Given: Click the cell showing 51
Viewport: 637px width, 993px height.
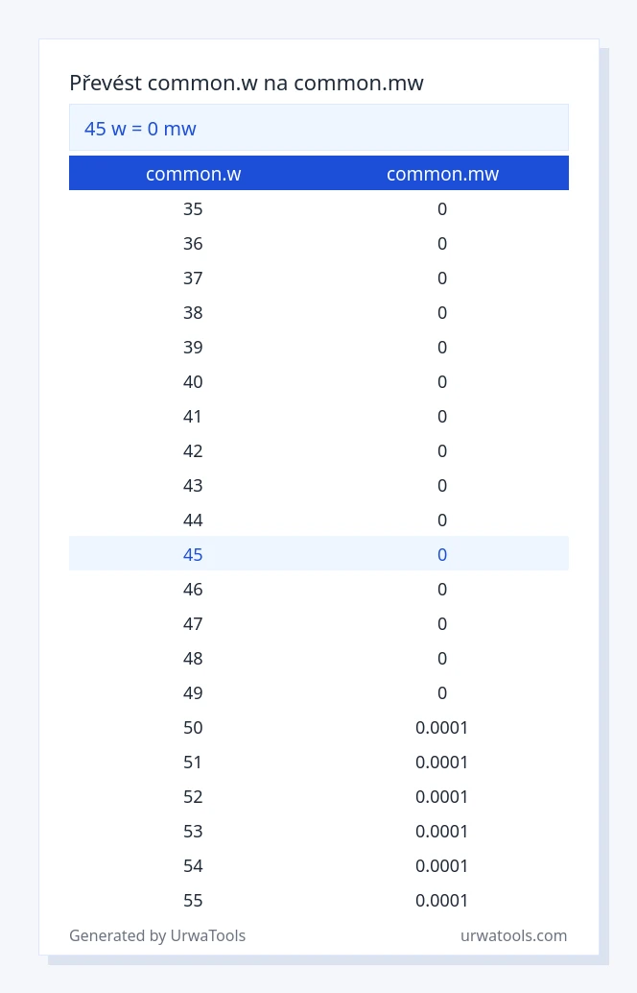Looking at the screenshot, I should click(193, 762).
